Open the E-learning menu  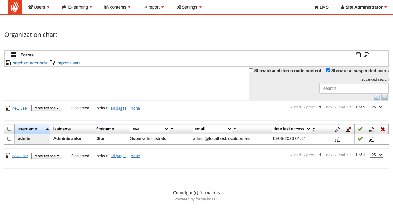pos(77,7)
